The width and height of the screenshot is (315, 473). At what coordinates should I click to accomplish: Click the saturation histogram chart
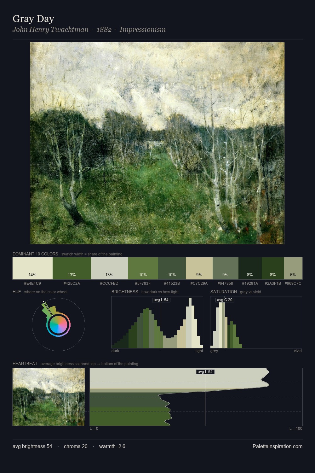point(256,322)
